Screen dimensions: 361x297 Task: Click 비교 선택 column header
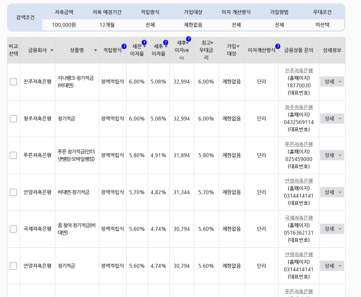click(13, 50)
